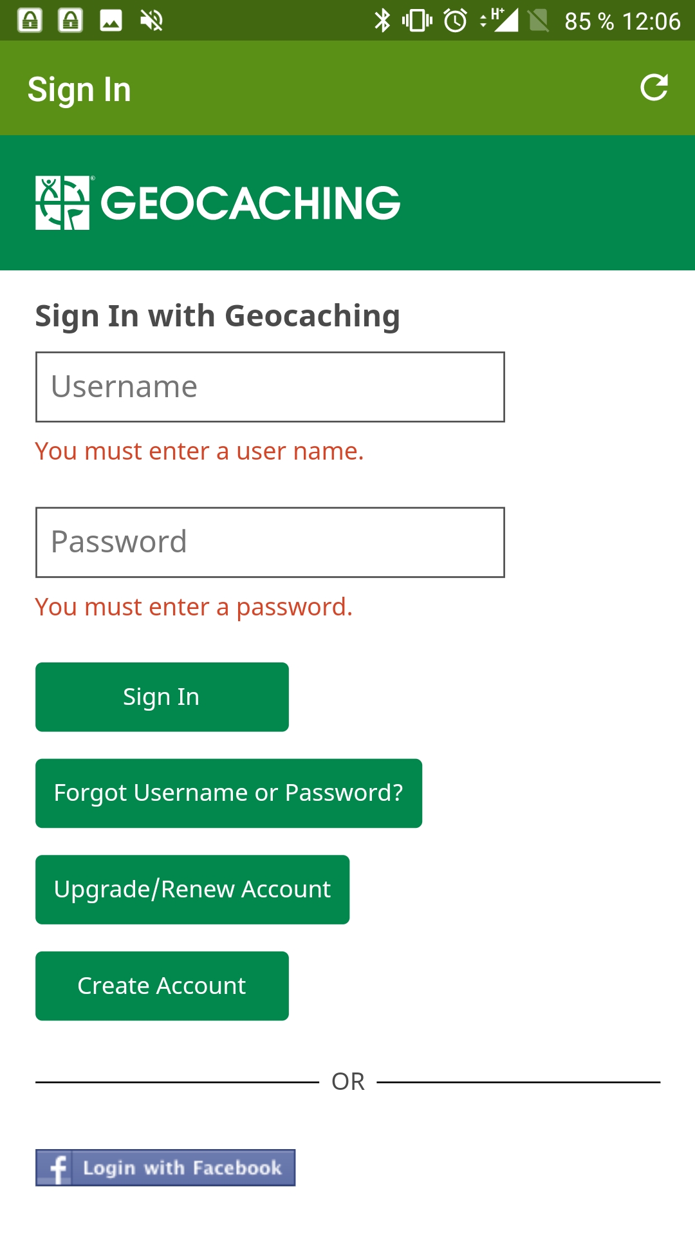Screen dimensions: 695x1236
Task: Tap the muted notifications status icon
Action: (x=151, y=21)
